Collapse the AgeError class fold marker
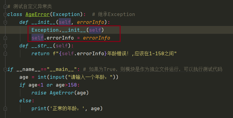Image resolution: width=233 pixels, height=118 pixels. pos(5,14)
